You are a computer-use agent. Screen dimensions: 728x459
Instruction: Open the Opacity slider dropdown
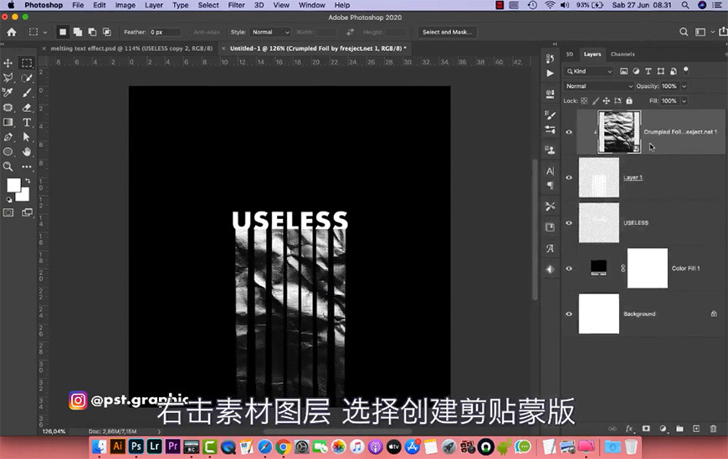[684, 86]
